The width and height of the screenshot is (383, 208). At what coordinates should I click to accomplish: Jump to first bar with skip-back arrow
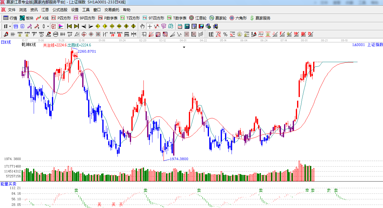(69, 26)
